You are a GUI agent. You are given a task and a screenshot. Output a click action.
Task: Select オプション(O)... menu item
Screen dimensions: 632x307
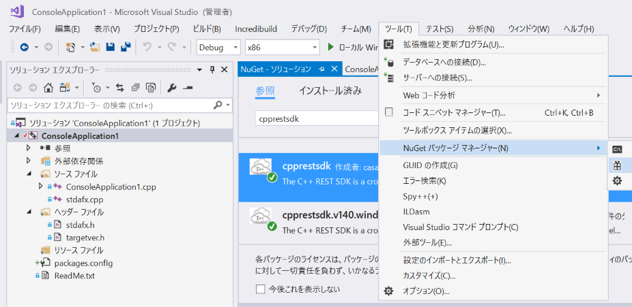click(493, 291)
